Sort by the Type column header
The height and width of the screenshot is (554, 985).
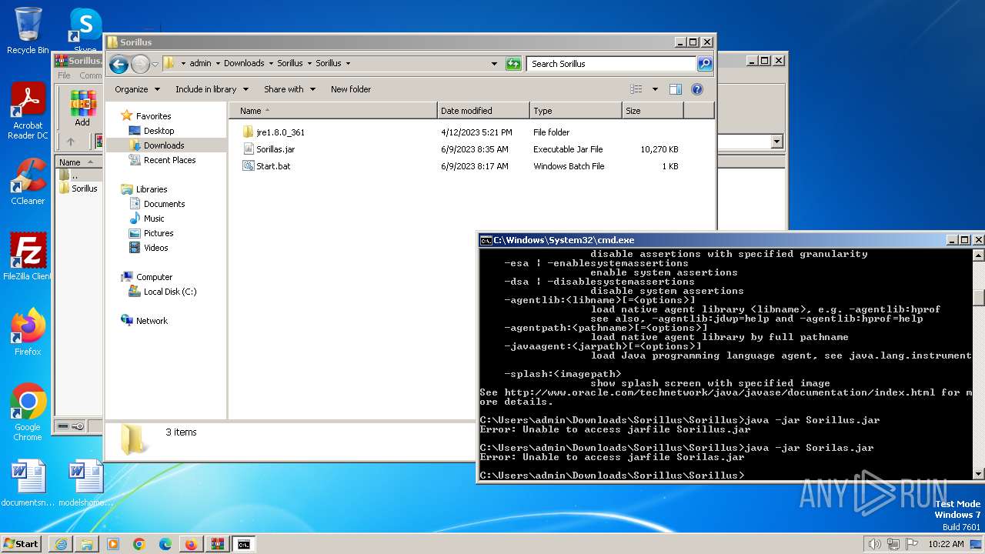(576, 111)
